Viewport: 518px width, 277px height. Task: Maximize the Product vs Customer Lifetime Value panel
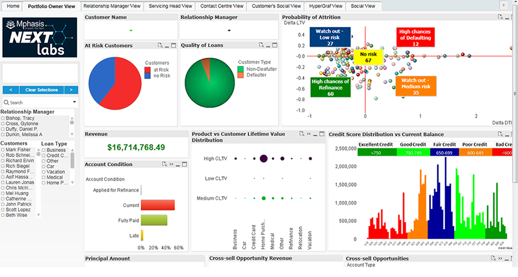point(322,134)
